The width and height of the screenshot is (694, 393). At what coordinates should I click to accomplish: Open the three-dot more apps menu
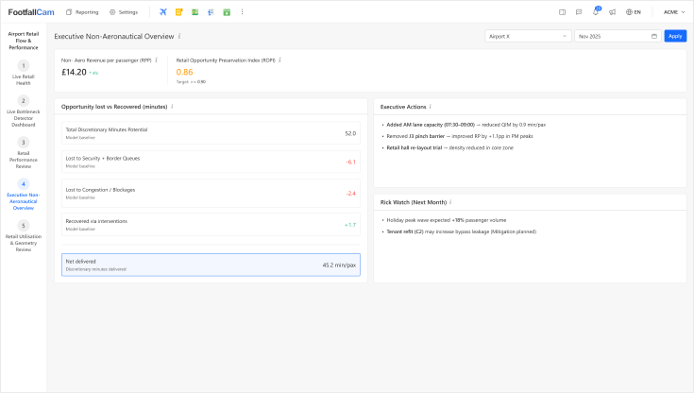click(x=242, y=12)
